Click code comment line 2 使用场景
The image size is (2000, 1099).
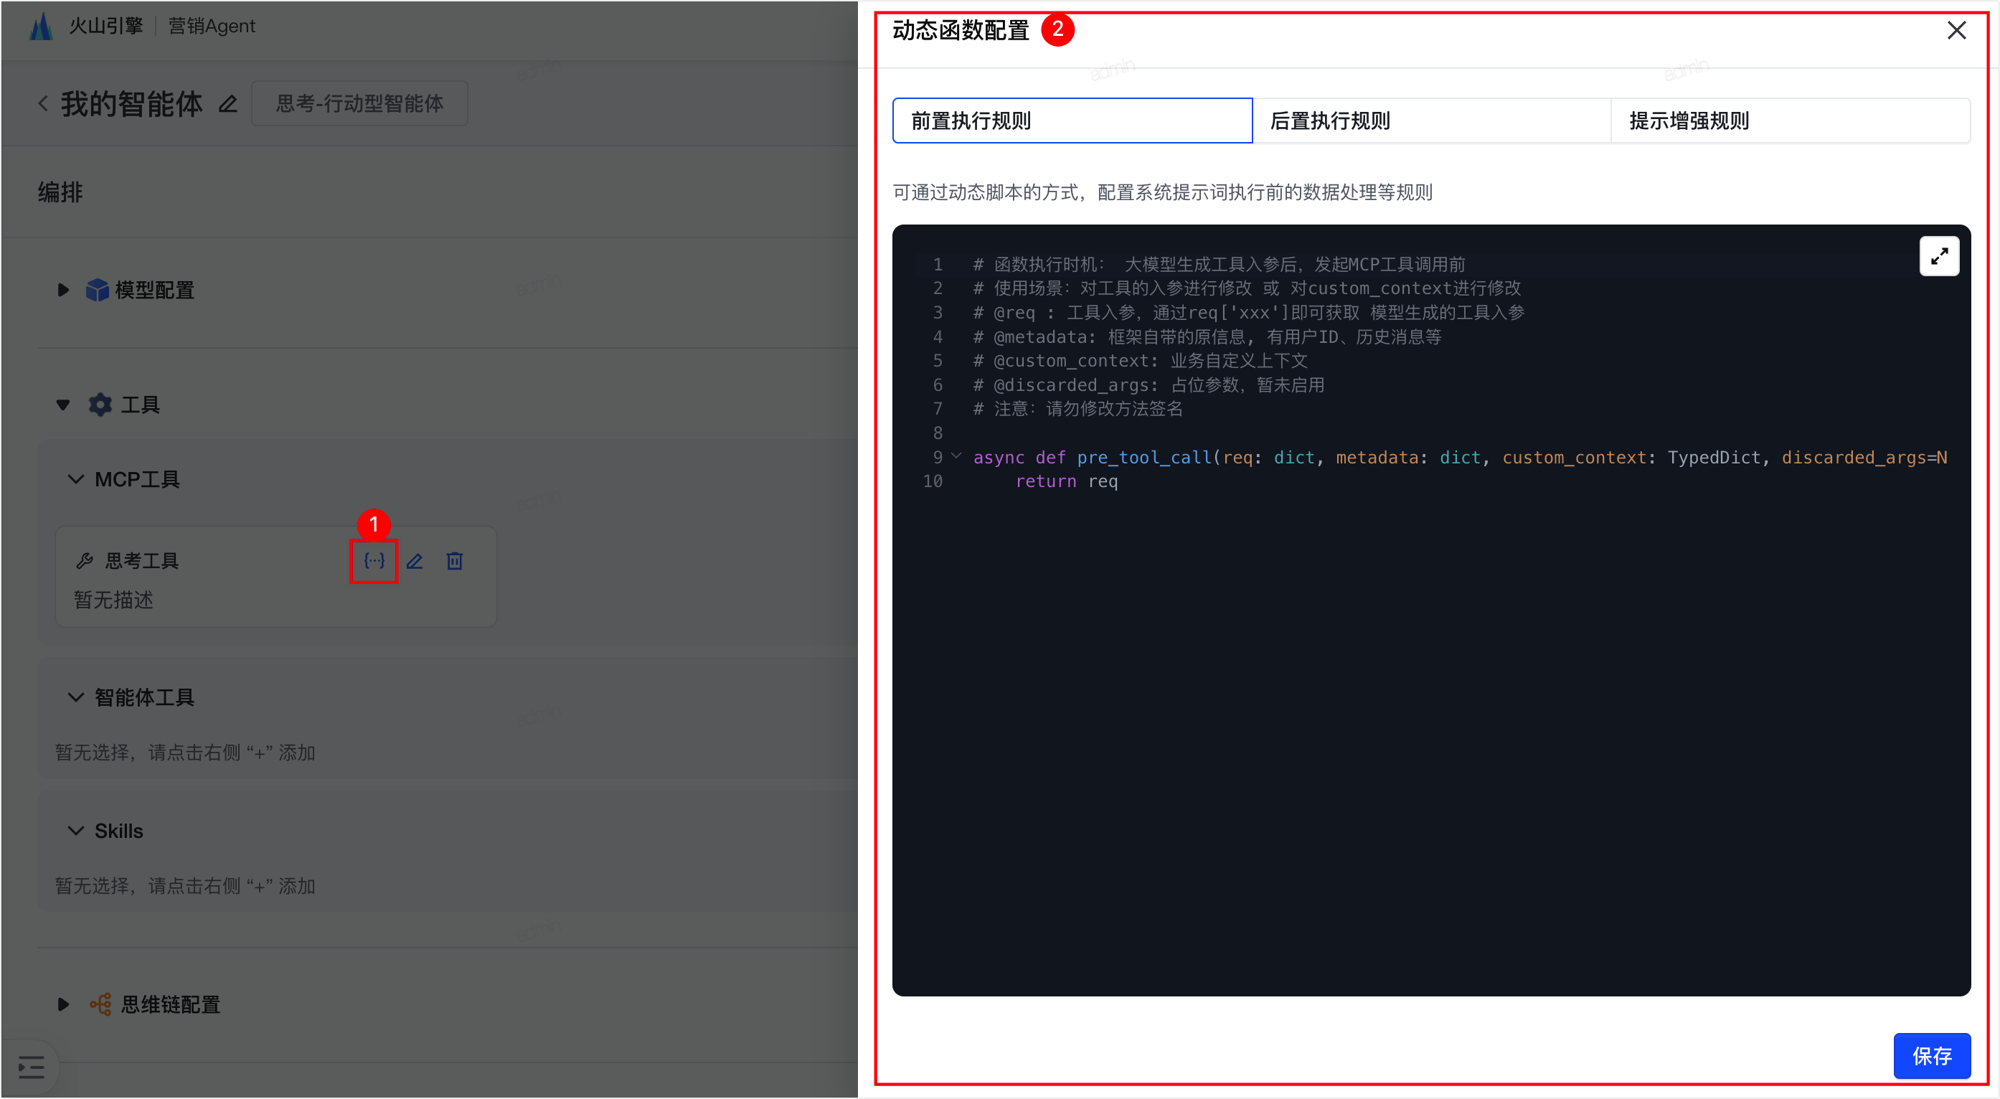tap(1247, 288)
